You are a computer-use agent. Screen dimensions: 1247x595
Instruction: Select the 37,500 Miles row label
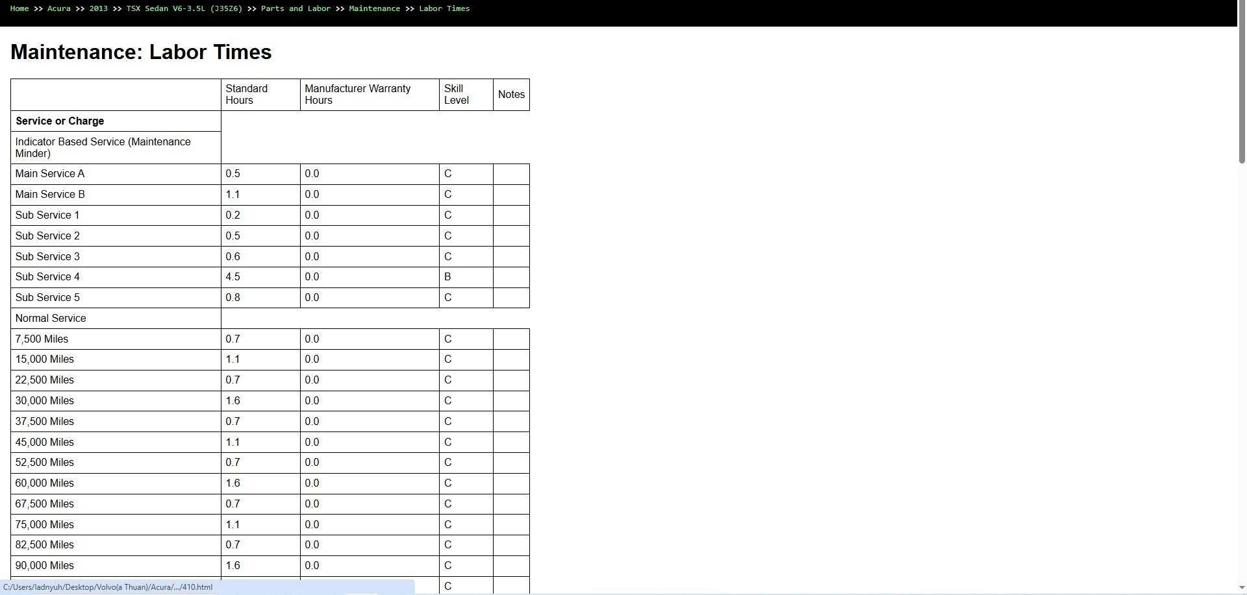[45, 422]
